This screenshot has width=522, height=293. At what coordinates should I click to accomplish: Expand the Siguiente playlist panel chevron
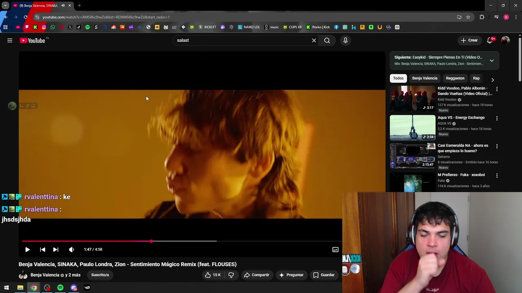pyautogui.click(x=492, y=61)
